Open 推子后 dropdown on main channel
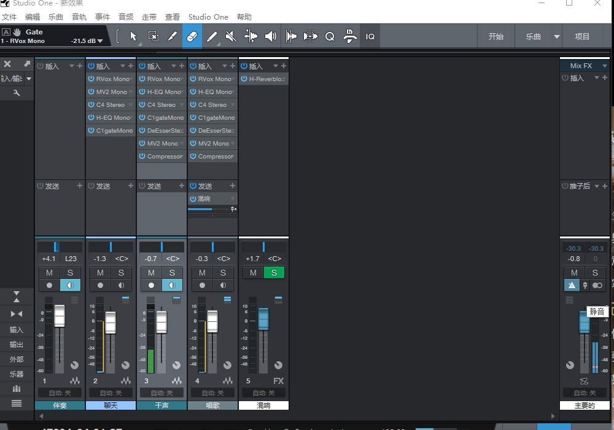Viewport: 614px width, 430px height. pyautogui.click(x=597, y=186)
